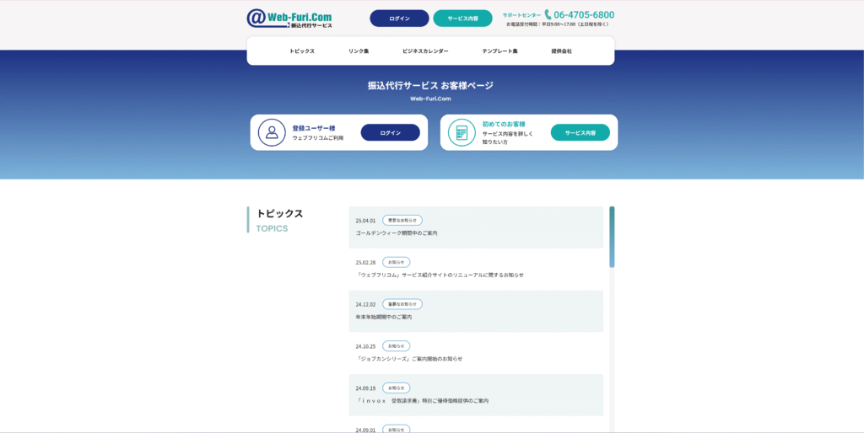Click お知らせ tag dated 25.02.28
This screenshot has height=433, width=864.
pyautogui.click(x=397, y=263)
